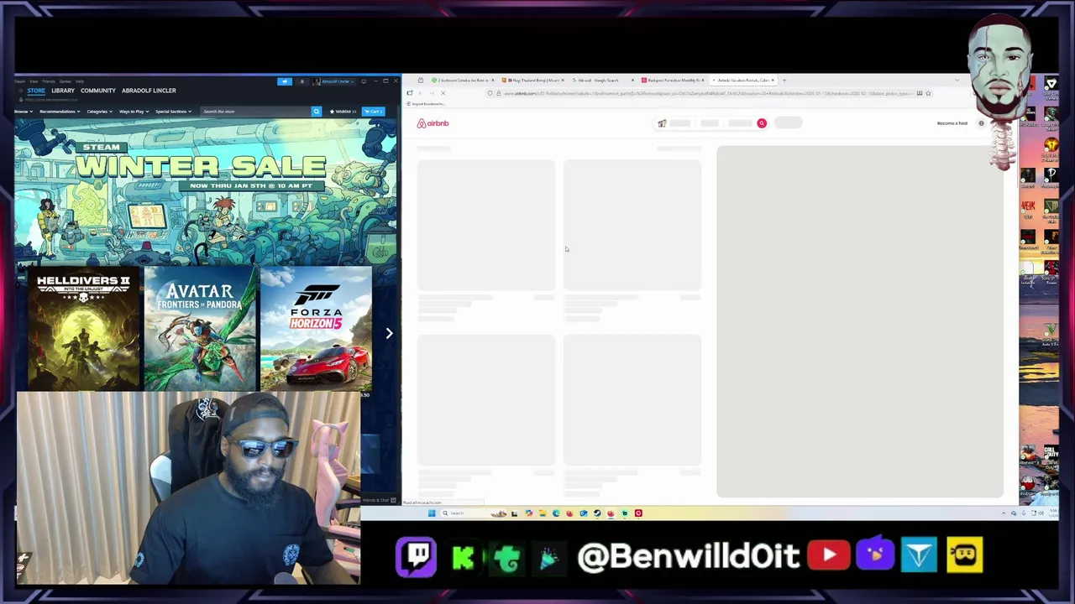Go to Steam LIBRARY tab
Screen dimensions: 1075x604
click(63, 91)
